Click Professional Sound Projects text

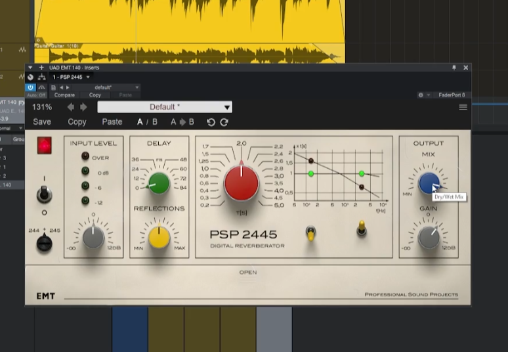[411, 294]
